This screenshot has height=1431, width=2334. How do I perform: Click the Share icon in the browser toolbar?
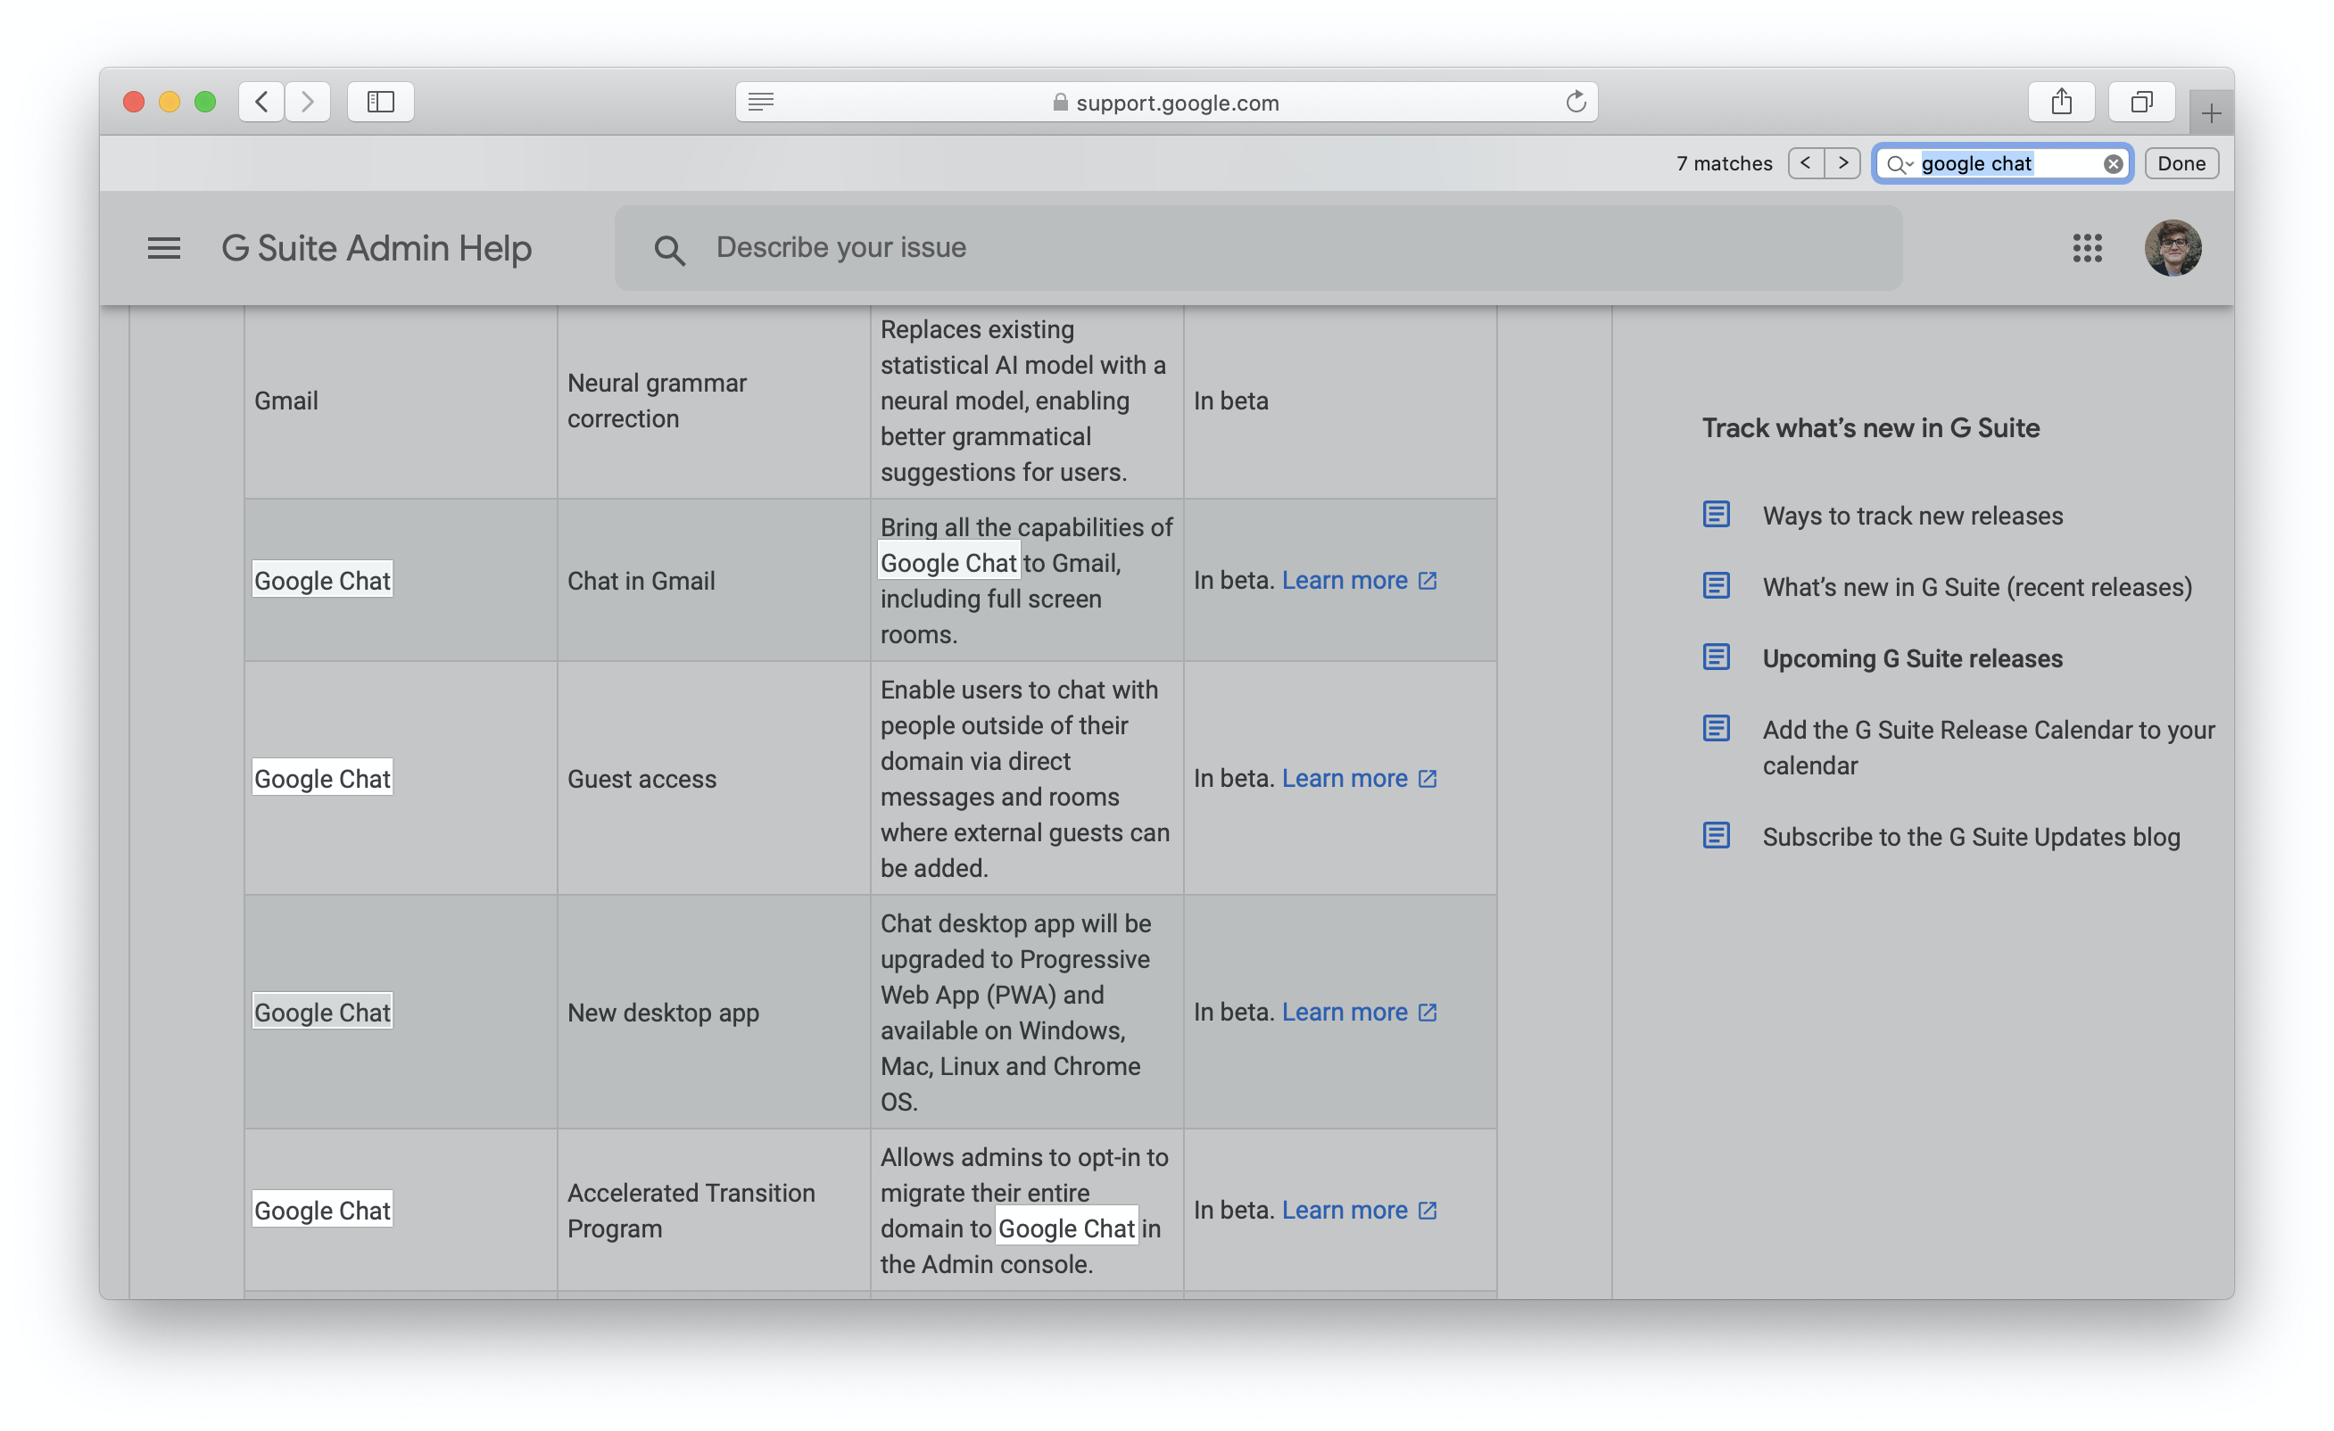[2062, 102]
